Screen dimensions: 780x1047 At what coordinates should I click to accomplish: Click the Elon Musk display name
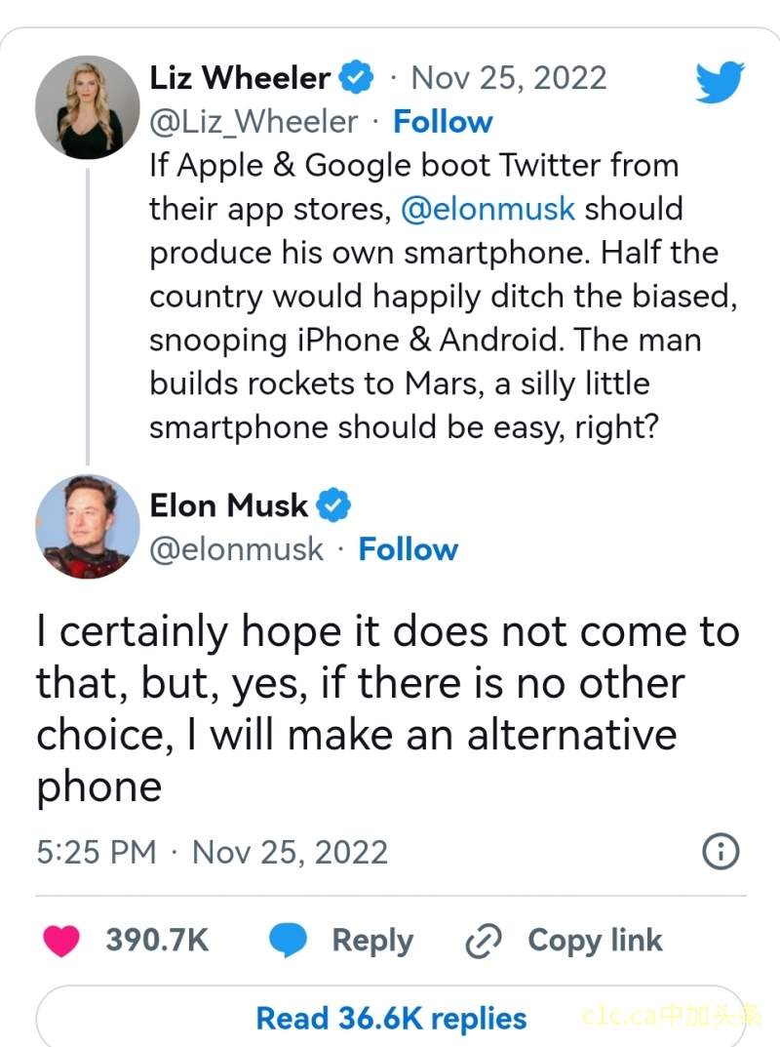point(229,505)
